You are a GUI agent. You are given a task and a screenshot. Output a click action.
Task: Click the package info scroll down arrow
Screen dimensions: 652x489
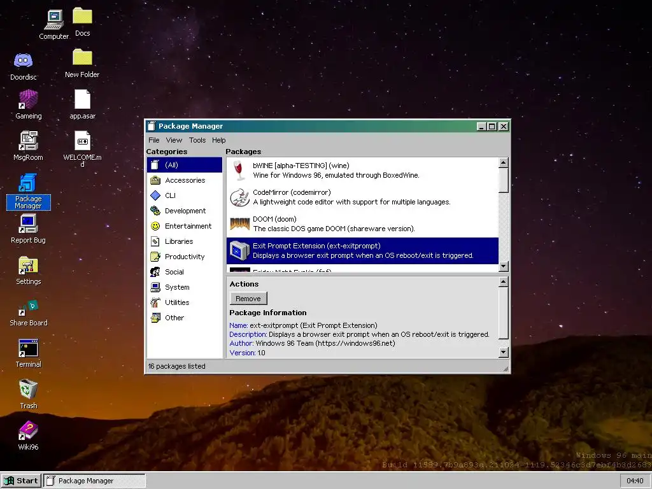[x=504, y=352]
